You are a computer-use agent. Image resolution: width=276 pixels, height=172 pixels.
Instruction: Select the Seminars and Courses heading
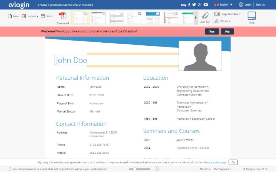171,131
